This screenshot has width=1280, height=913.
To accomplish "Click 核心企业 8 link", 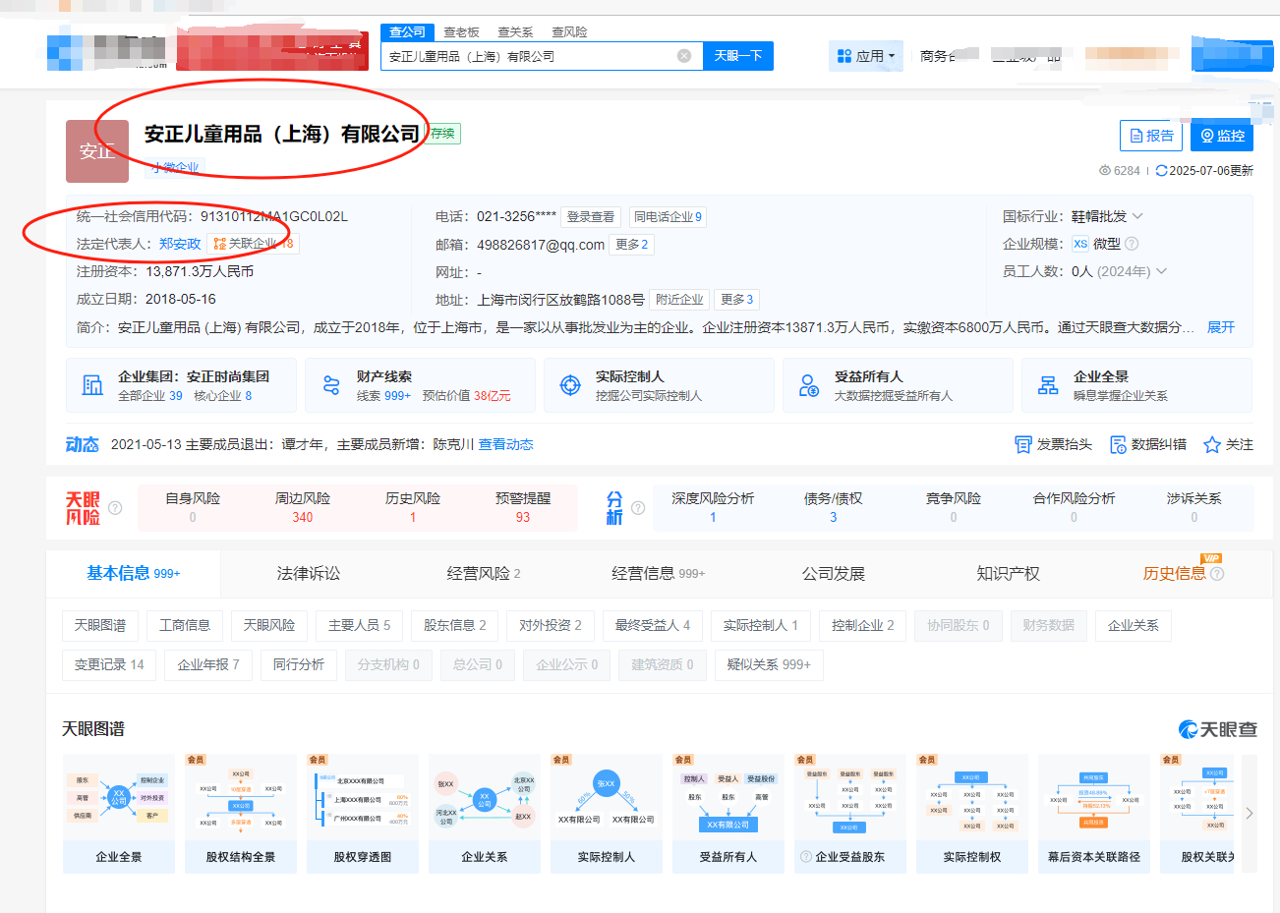I will pos(222,395).
